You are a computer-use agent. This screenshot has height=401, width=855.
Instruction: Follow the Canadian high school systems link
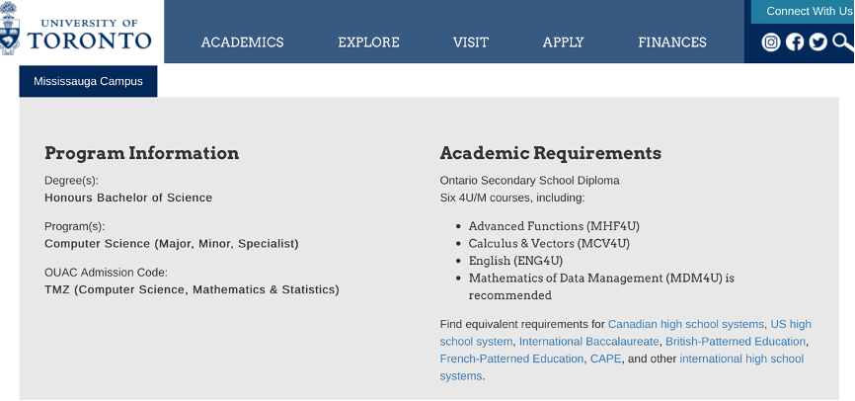pyautogui.click(x=686, y=324)
